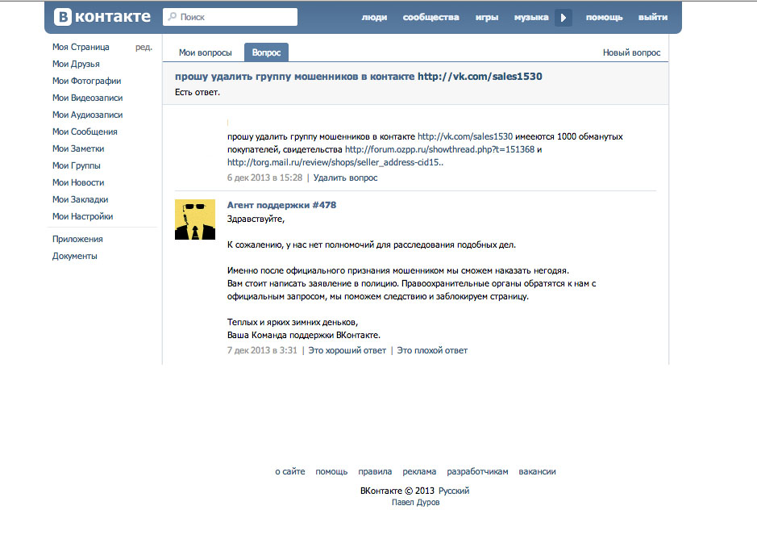Click the Есть ответ. status text
Image resolution: width=757 pixels, height=535 pixels.
pos(197,92)
